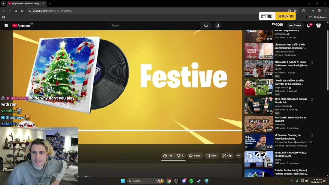Open options for Fortnite Festive Lobby Music
Screen dimensions: 329x185
[312, 171]
